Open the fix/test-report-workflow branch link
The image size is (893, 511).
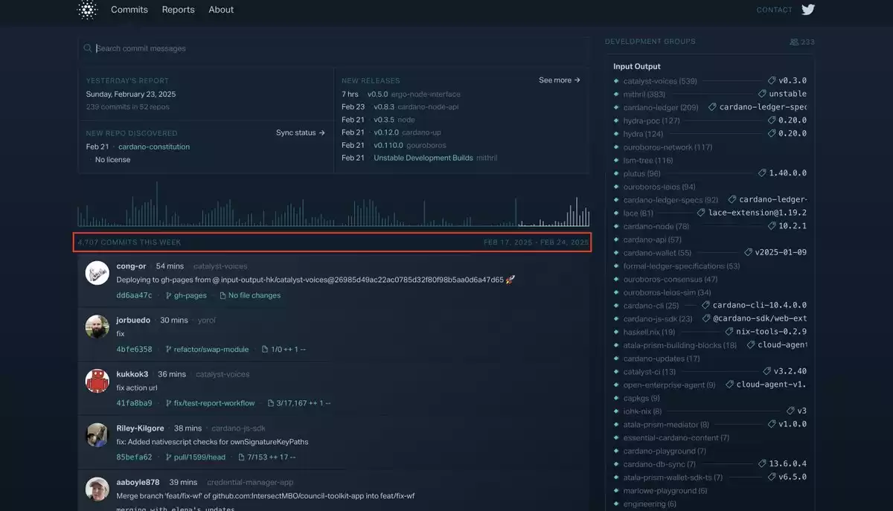[x=214, y=403]
